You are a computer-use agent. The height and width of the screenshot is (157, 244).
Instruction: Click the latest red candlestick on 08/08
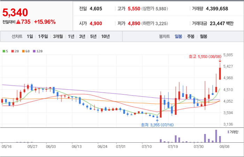(220, 74)
